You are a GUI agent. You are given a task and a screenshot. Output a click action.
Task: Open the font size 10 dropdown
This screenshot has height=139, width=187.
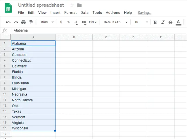pyautogui.click(x=141, y=22)
